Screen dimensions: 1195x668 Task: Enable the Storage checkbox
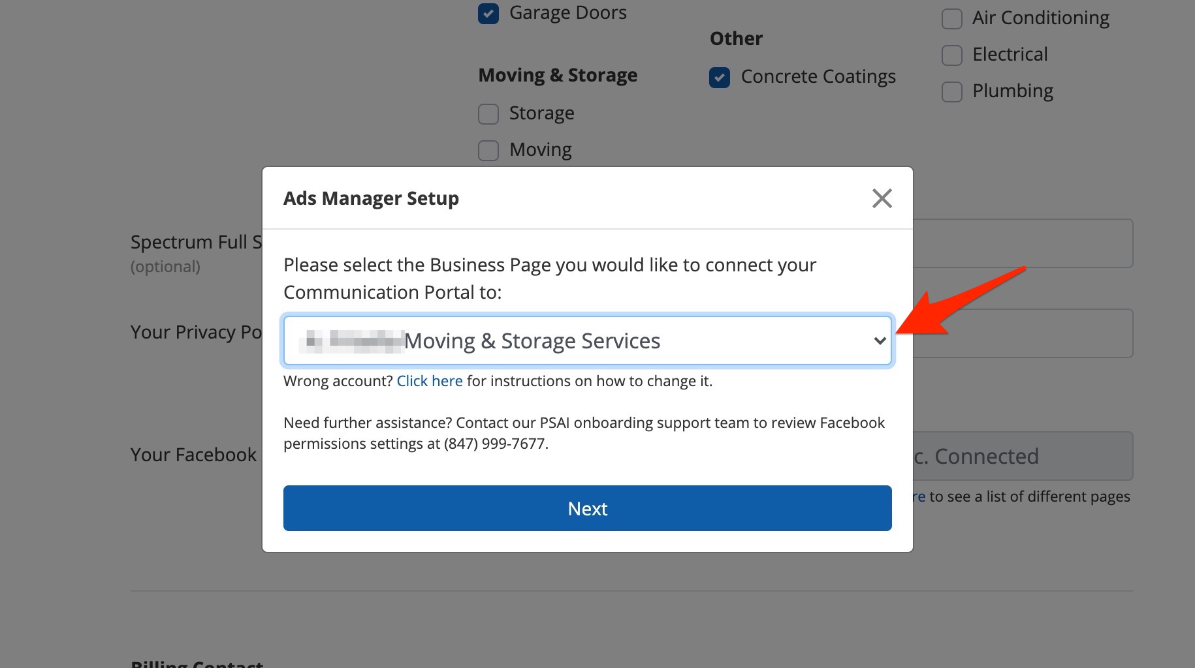[x=488, y=114]
